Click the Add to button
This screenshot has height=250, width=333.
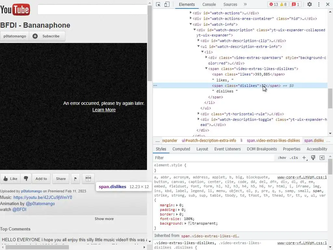pos(41,179)
